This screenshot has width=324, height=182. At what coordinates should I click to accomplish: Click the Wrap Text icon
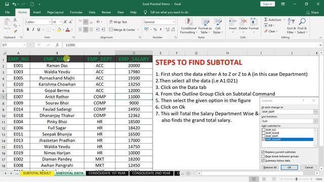pos(118,22)
